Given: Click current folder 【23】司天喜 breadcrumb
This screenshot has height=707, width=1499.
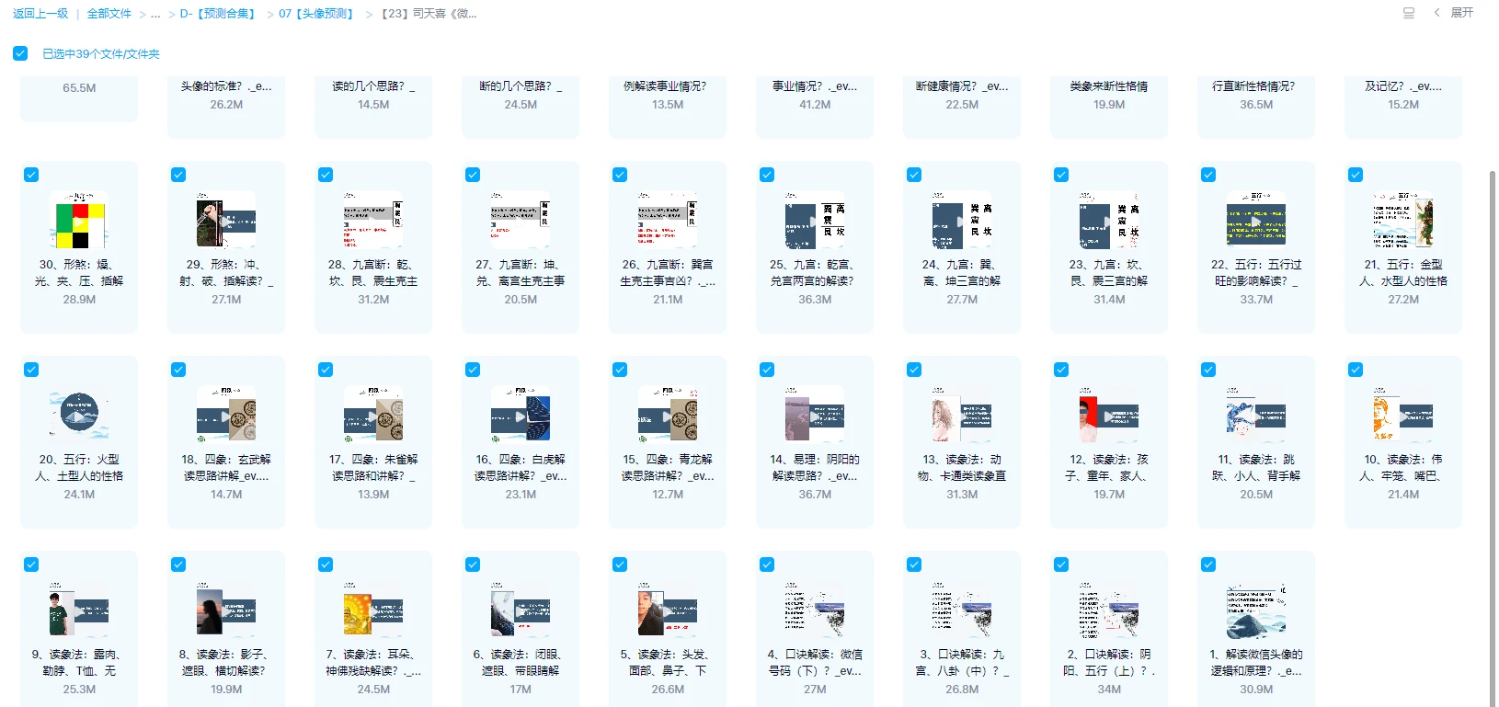Looking at the screenshot, I should 428,14.
